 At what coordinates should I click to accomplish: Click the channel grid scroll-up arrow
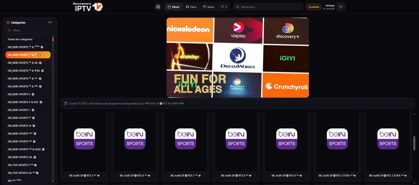tap(414, 114)
